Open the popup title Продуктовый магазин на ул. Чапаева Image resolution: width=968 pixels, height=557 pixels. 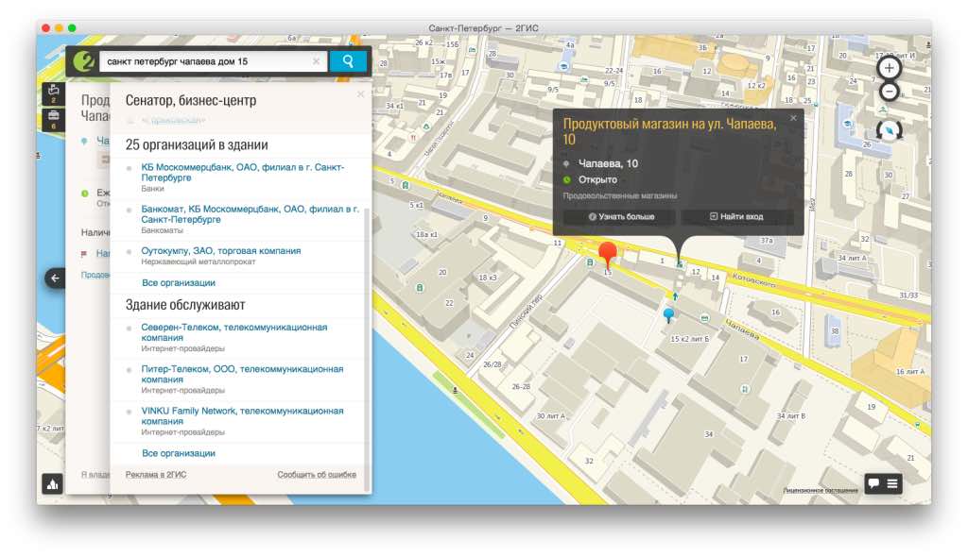(669, 131)
